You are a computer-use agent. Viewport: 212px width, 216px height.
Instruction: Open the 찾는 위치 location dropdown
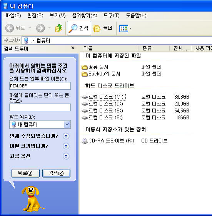point(67,124)
